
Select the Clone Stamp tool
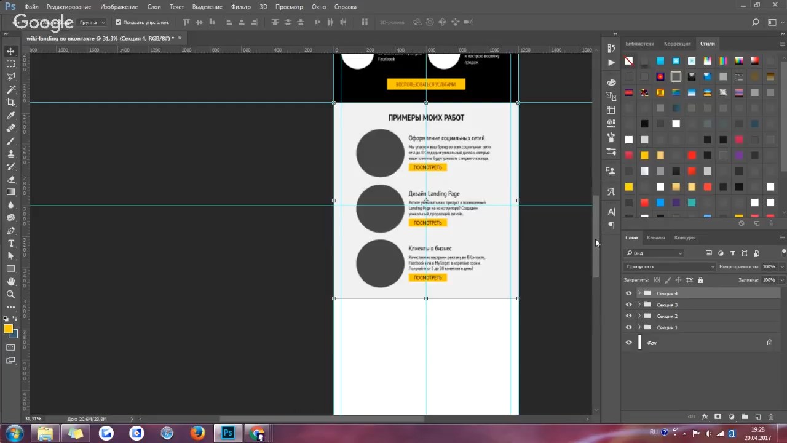pyautogui.click(x=10, y=154)
